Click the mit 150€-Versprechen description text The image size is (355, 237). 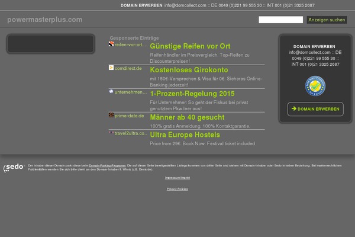click(x=206, y=82)
